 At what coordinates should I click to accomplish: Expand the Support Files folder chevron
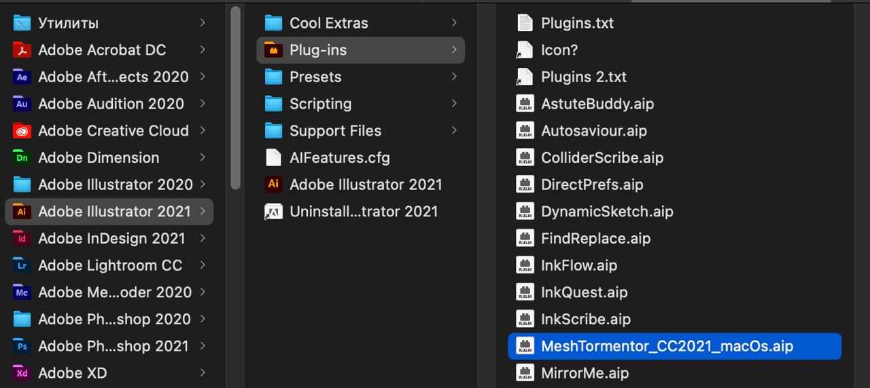[453, 131]
